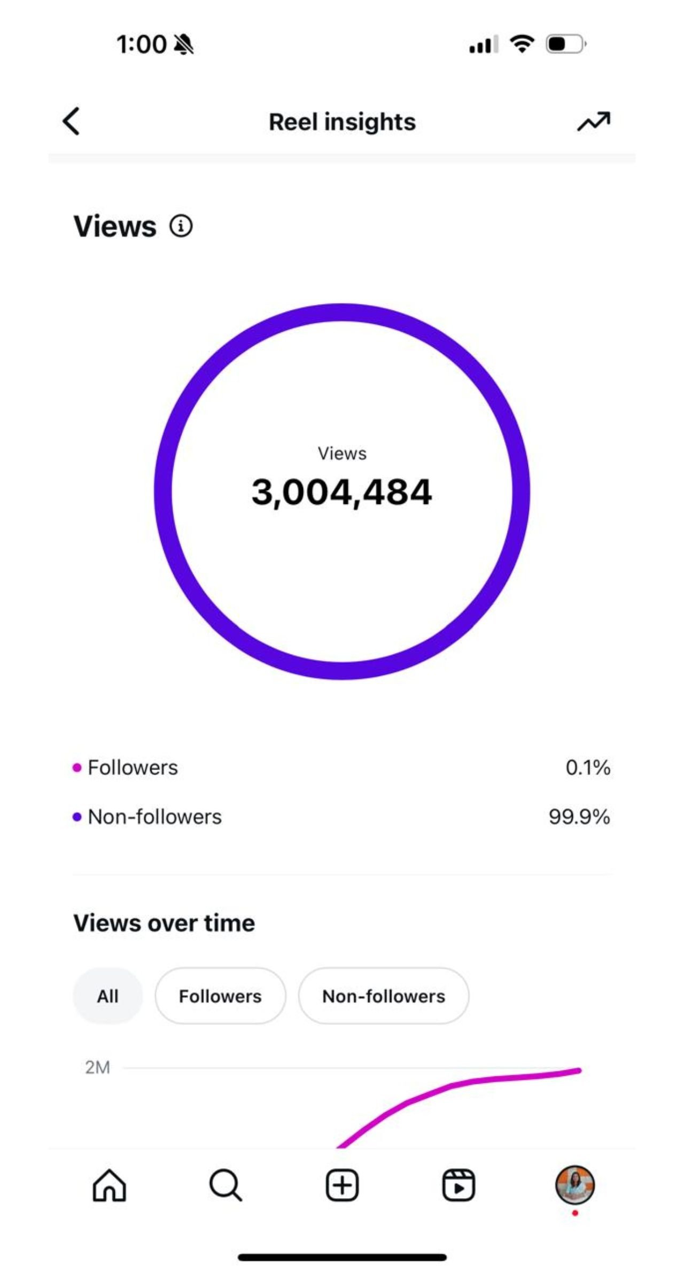The width and height of the screenshot is (684, 1273).
Task: Tap the battery status icon
Action: click(x=565, y=44)
